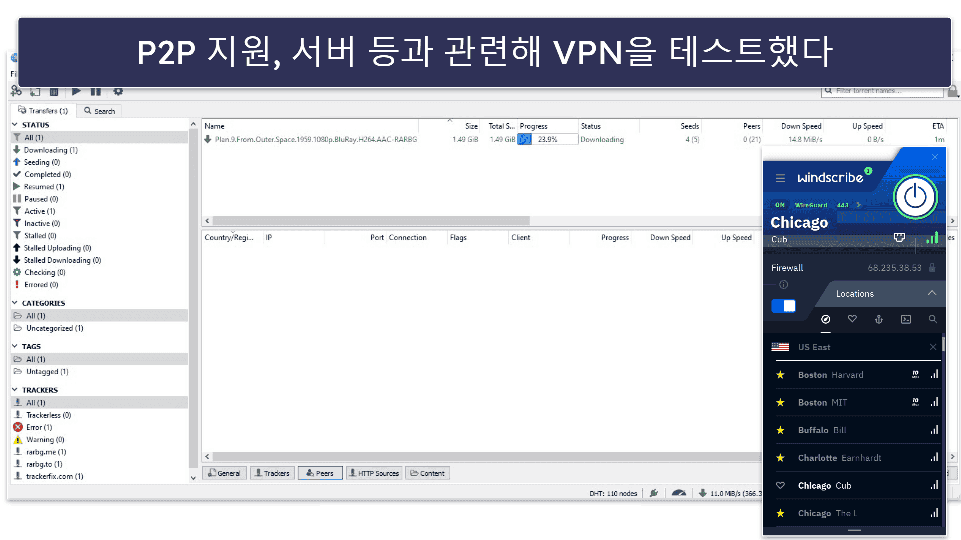Collapse the US East region list
The height and width of the screenshot is (540, 961).
coord(933,347)
